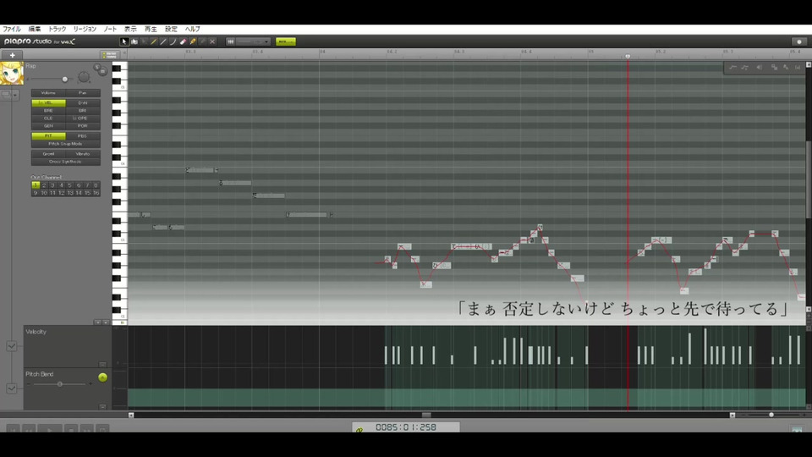Click the Rap track pan knob

pyautogui.click(x=84, y=78)
